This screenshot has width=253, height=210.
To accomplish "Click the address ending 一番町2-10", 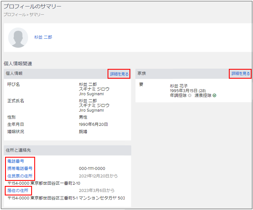I will click(x=44, y=183).
